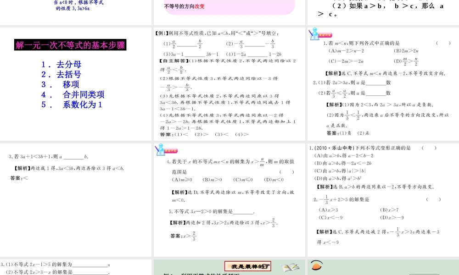The width and height of the screenshot is (459, 275).
Task: Click the text 【解析】两边减1得,3a<3b
Action: point(69,168)
